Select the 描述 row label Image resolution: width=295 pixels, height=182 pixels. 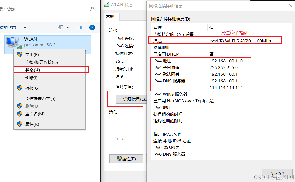click(157, 41)
